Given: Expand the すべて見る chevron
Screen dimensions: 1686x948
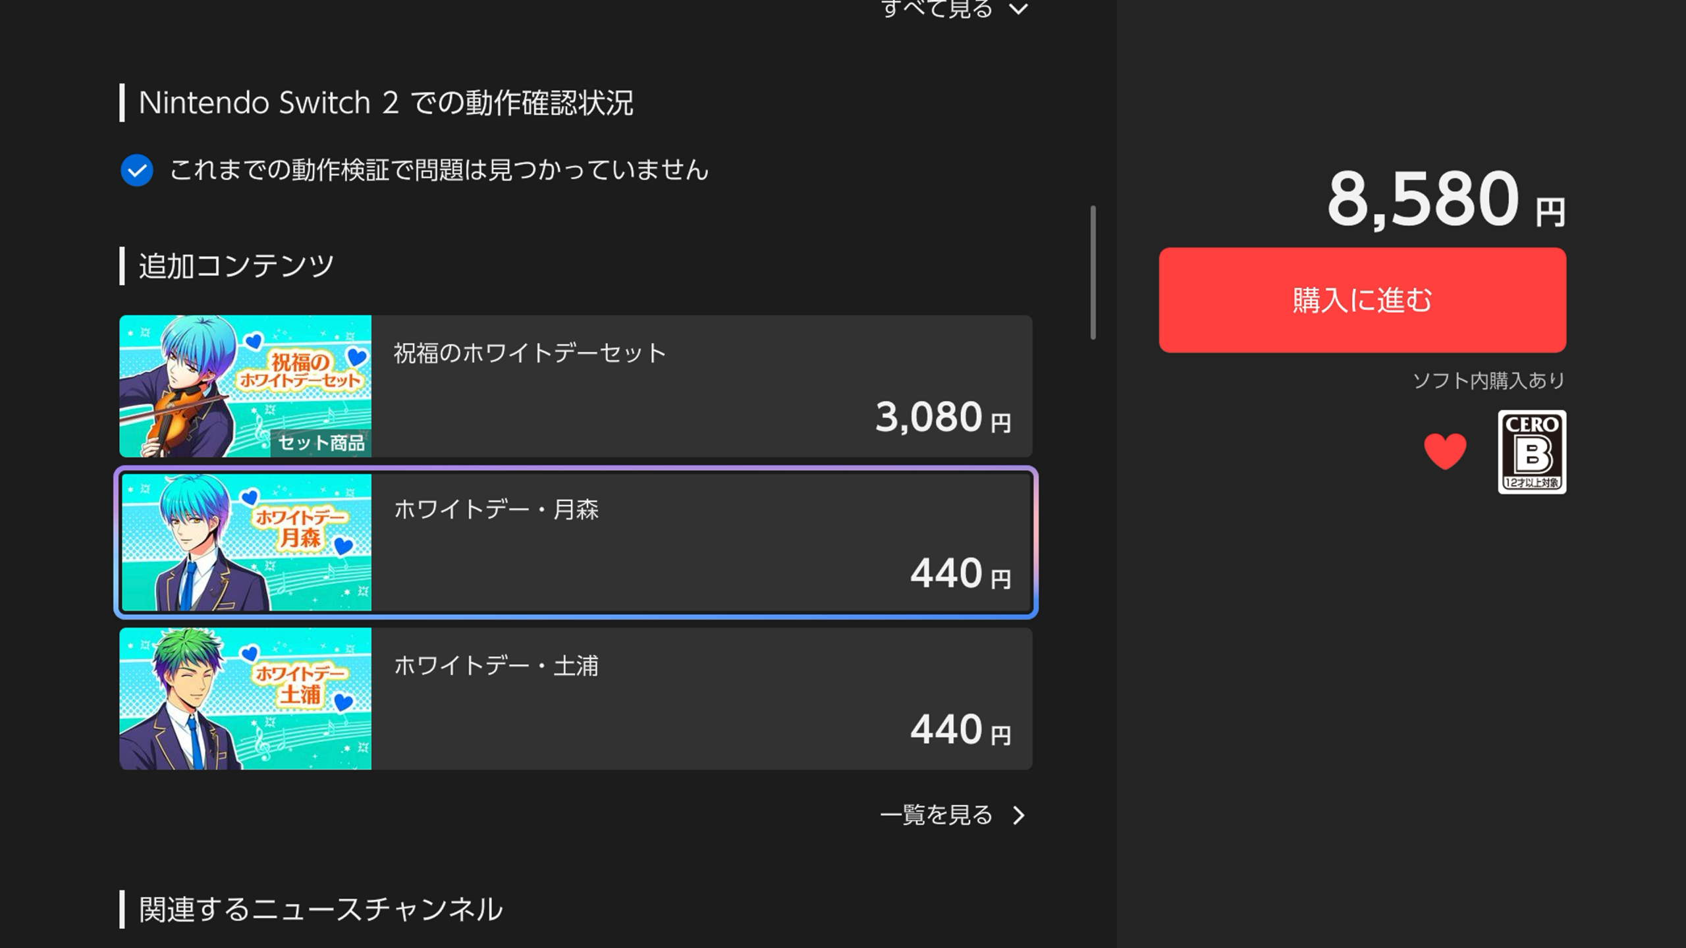Looking at the screenshot, I should [x=1019, y=9].
